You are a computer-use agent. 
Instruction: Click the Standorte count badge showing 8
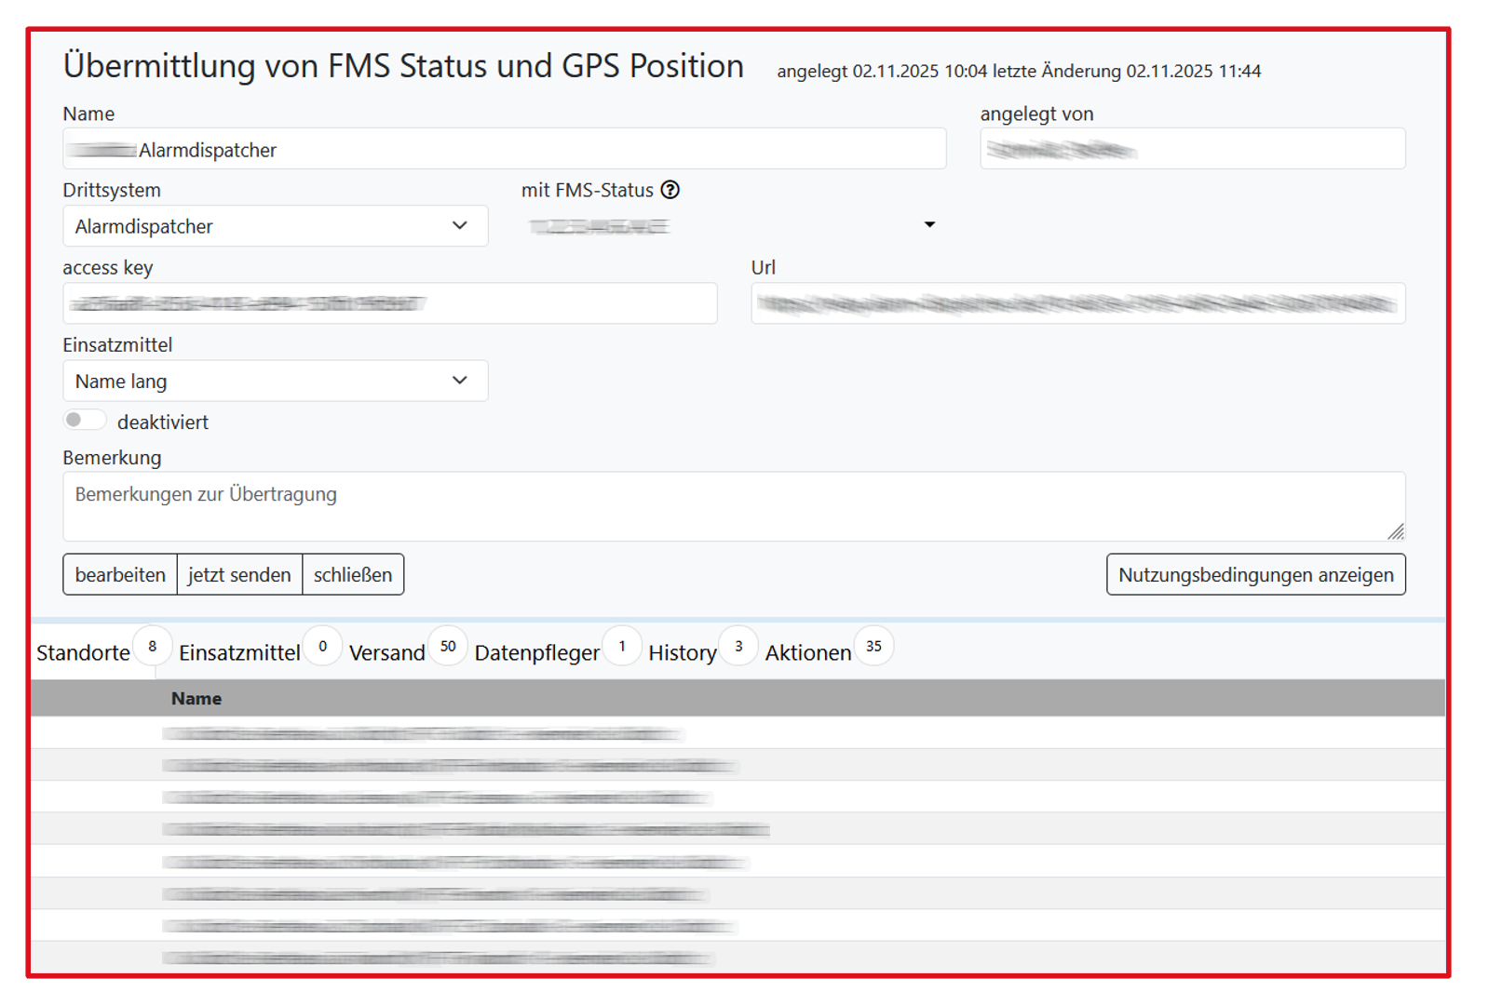(x=153, y=646)
